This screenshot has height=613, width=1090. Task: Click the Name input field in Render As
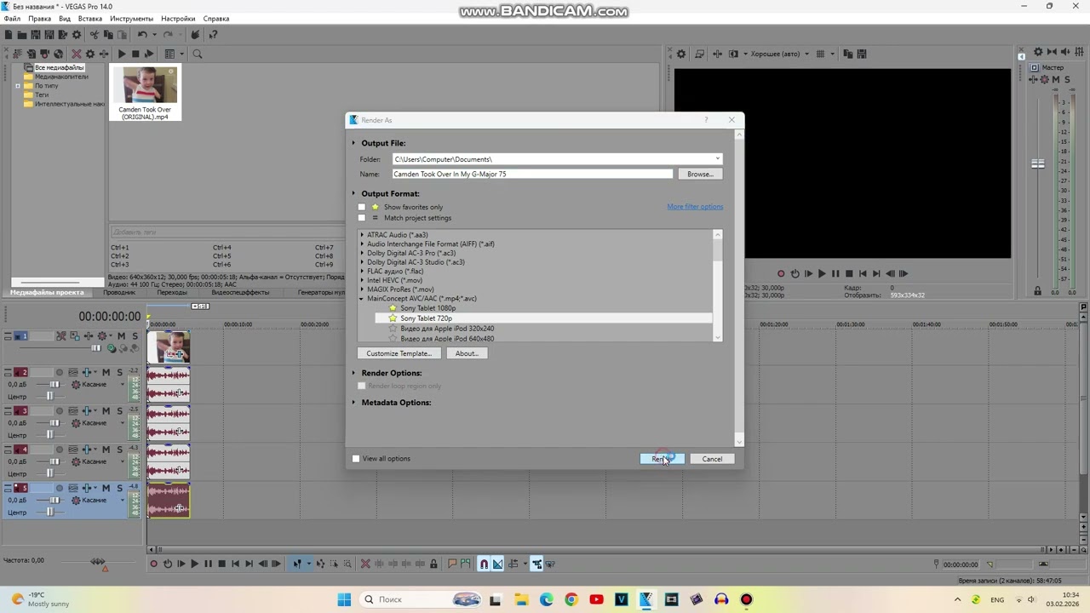(x=532, y=174)
